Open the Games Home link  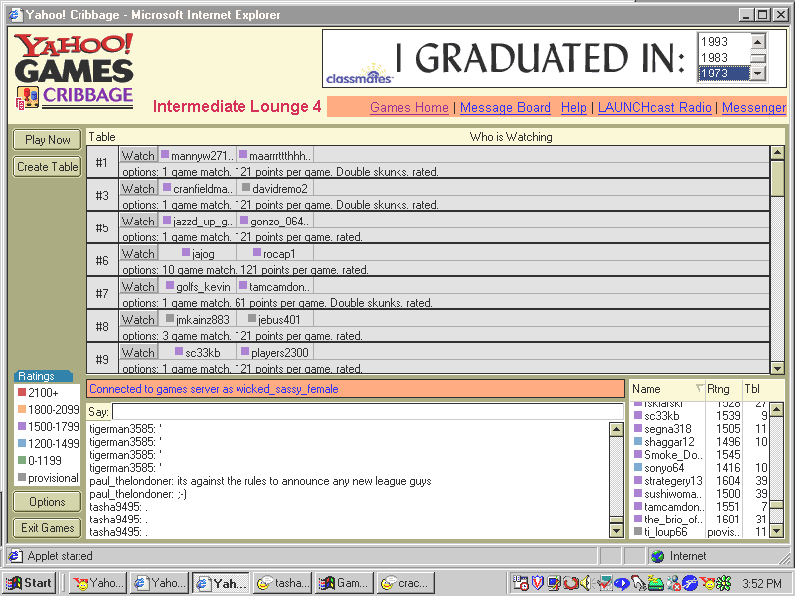tap(409, 107)
